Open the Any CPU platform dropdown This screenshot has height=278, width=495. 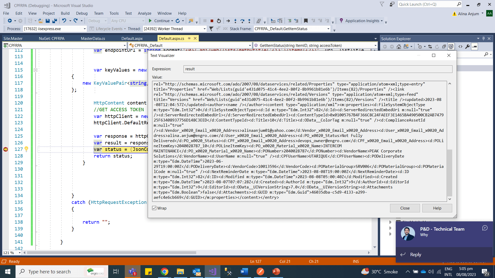tap(143, 21)
